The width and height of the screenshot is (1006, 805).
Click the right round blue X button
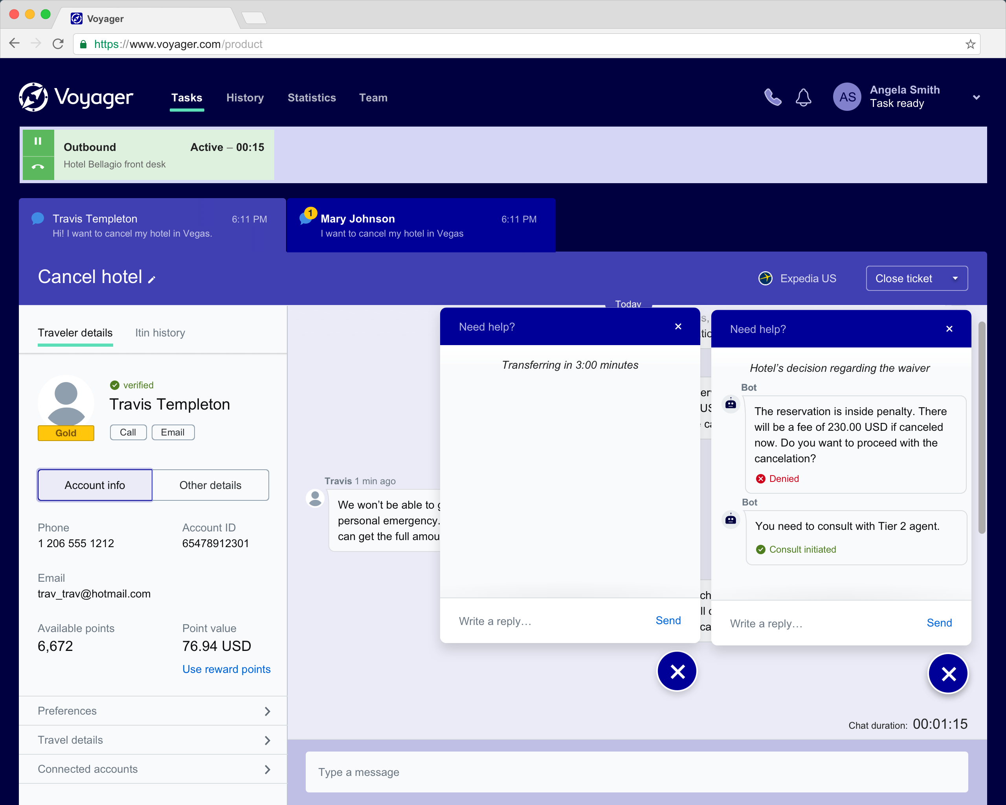click(948, 673)
